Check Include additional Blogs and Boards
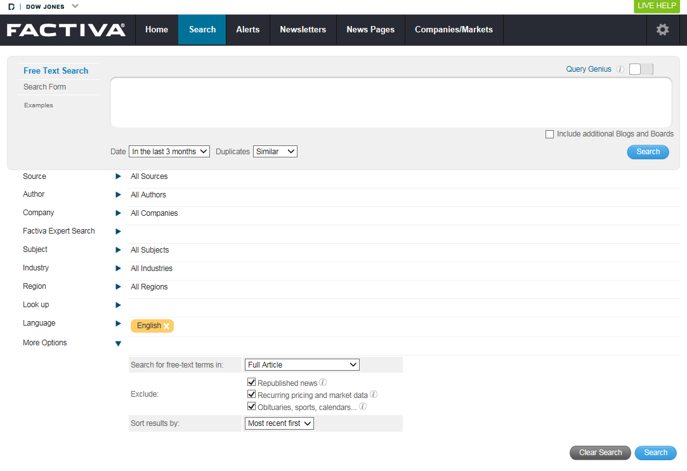 pyautogui.click(x=549, y=134)
